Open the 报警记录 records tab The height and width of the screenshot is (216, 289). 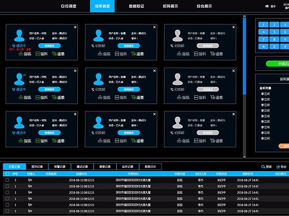pos(59,167)
